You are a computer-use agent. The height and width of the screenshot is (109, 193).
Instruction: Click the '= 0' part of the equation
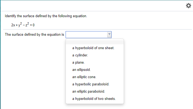pyautogui.click(x=32, y=25)
